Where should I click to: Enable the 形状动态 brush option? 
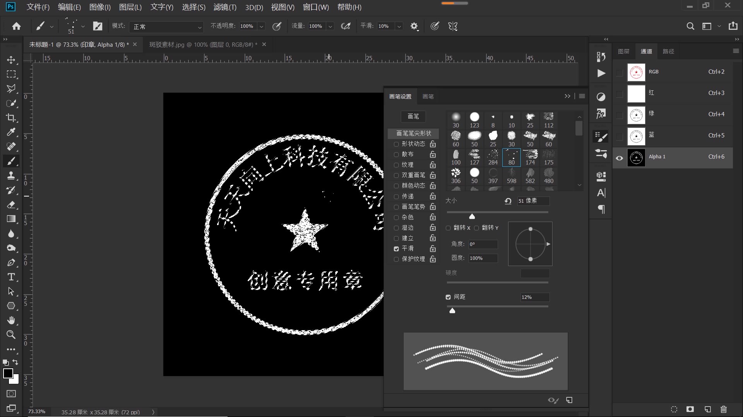click(396, 144)
